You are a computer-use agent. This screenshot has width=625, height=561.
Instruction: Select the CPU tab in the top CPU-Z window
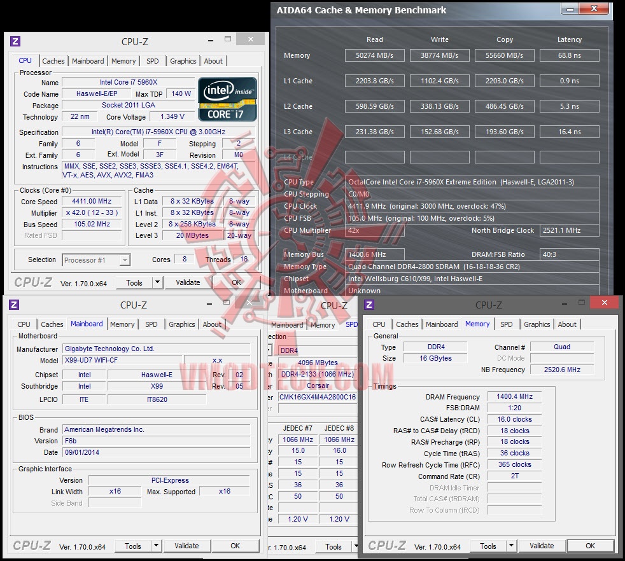point(25,60)
